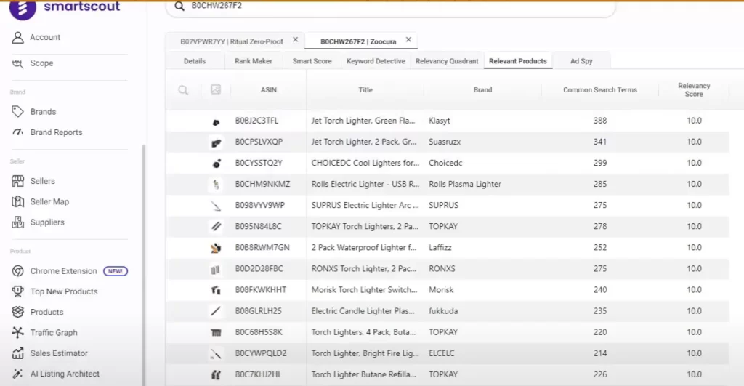The height and width of the screenshot is (386, 744).
Task: Click ASIN B0CHM9NKMZ
Action: [263, 184]
